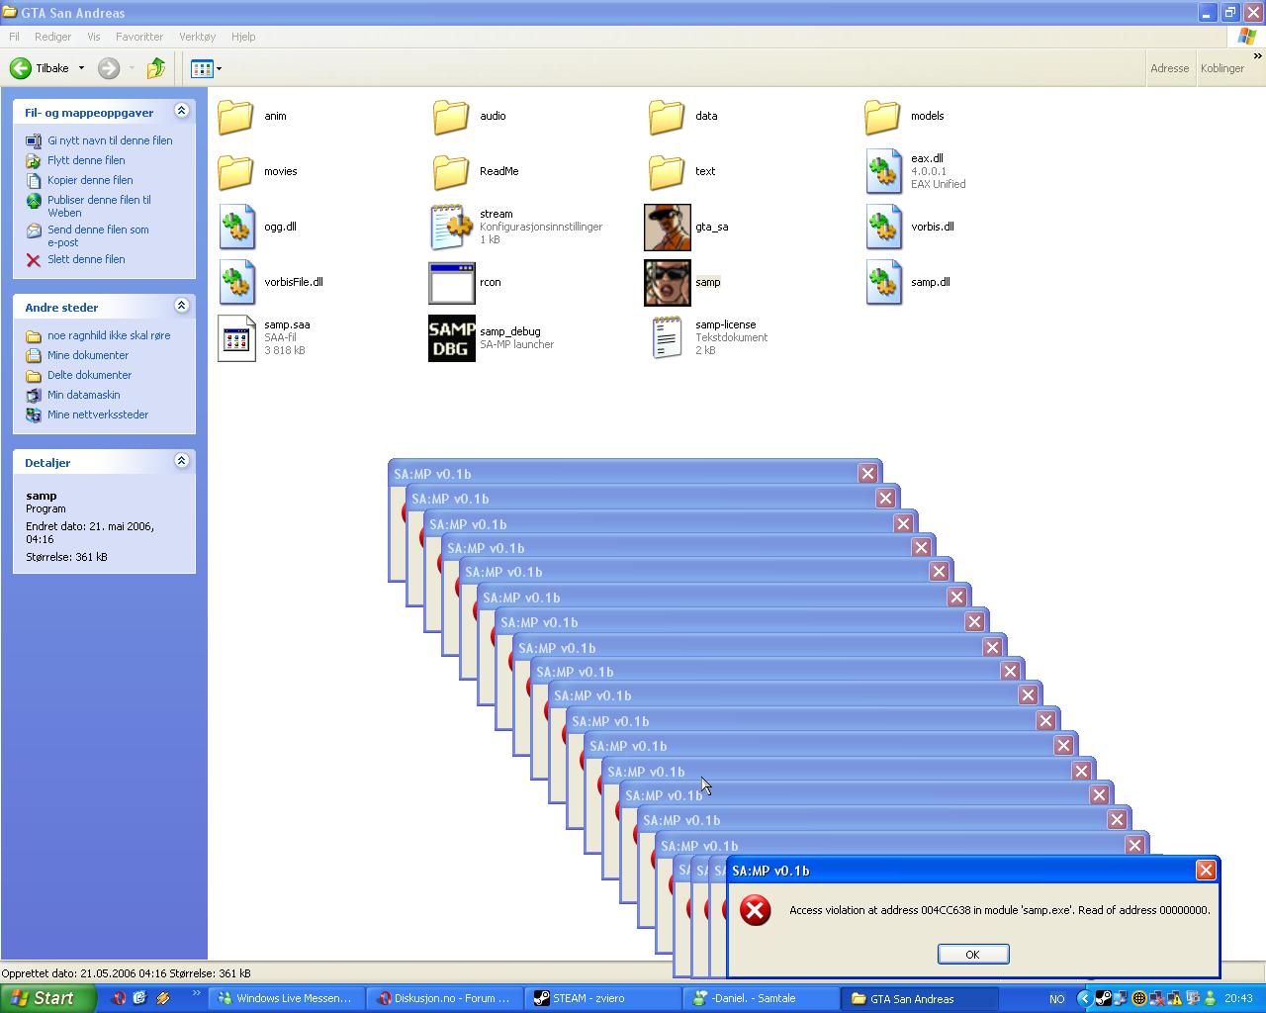Select the gta_sa executable icon
This screenshot has width=1266, height=1013.
[668, 228]
